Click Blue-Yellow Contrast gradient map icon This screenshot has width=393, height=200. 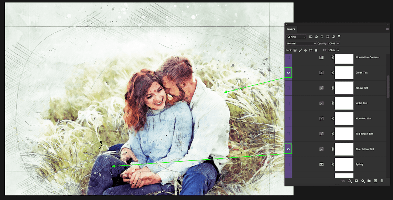[x=321, y=57]
